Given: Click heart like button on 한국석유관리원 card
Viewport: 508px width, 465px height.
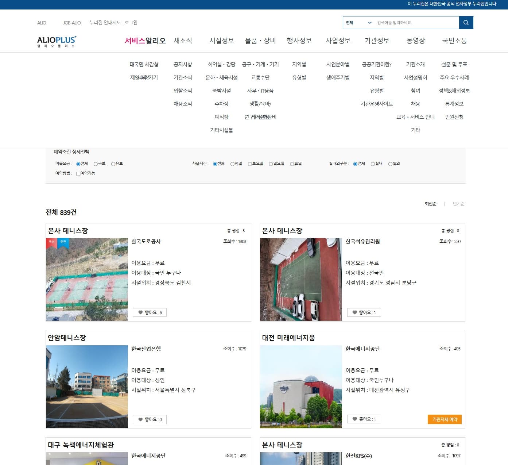Looking at the screenshot, I should (364, 312).
